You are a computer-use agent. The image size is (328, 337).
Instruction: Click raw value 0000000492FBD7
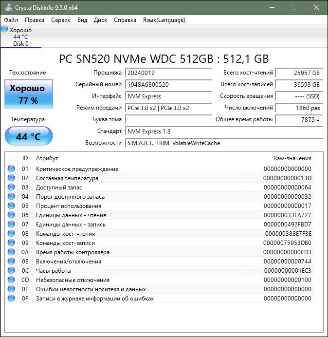(287, 225)
